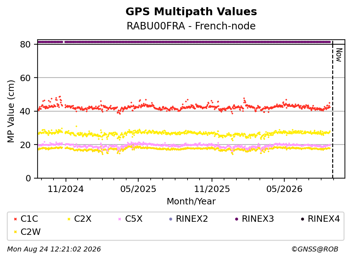Click the yellow C2X legend marker

[x=69, y=219]
